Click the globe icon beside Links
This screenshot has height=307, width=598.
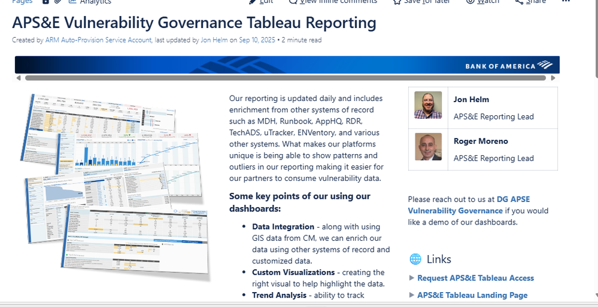tap(415, 259)
